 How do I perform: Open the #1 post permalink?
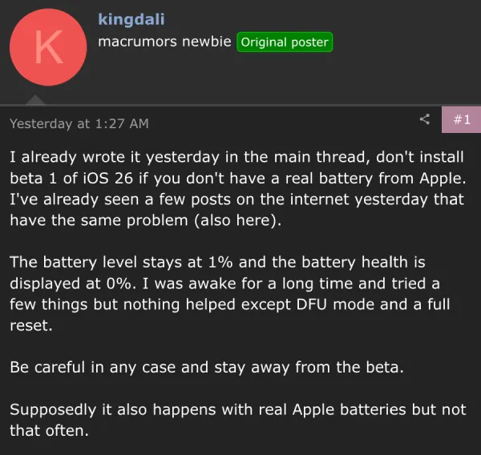[461, 119]
